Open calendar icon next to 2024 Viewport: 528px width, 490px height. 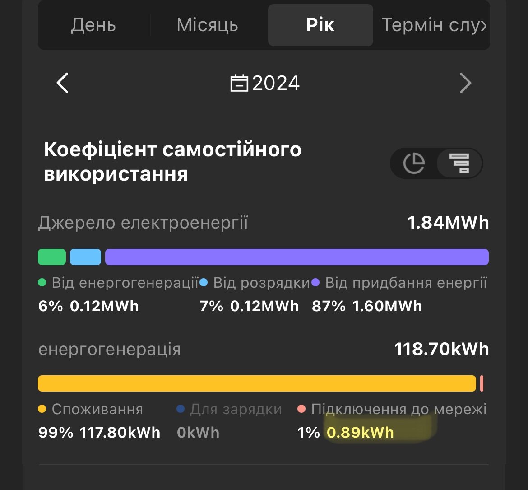(x=239, y=84)
